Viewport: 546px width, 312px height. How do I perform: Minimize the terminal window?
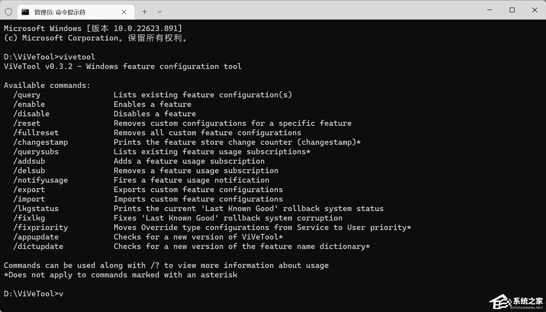point(489,10)
